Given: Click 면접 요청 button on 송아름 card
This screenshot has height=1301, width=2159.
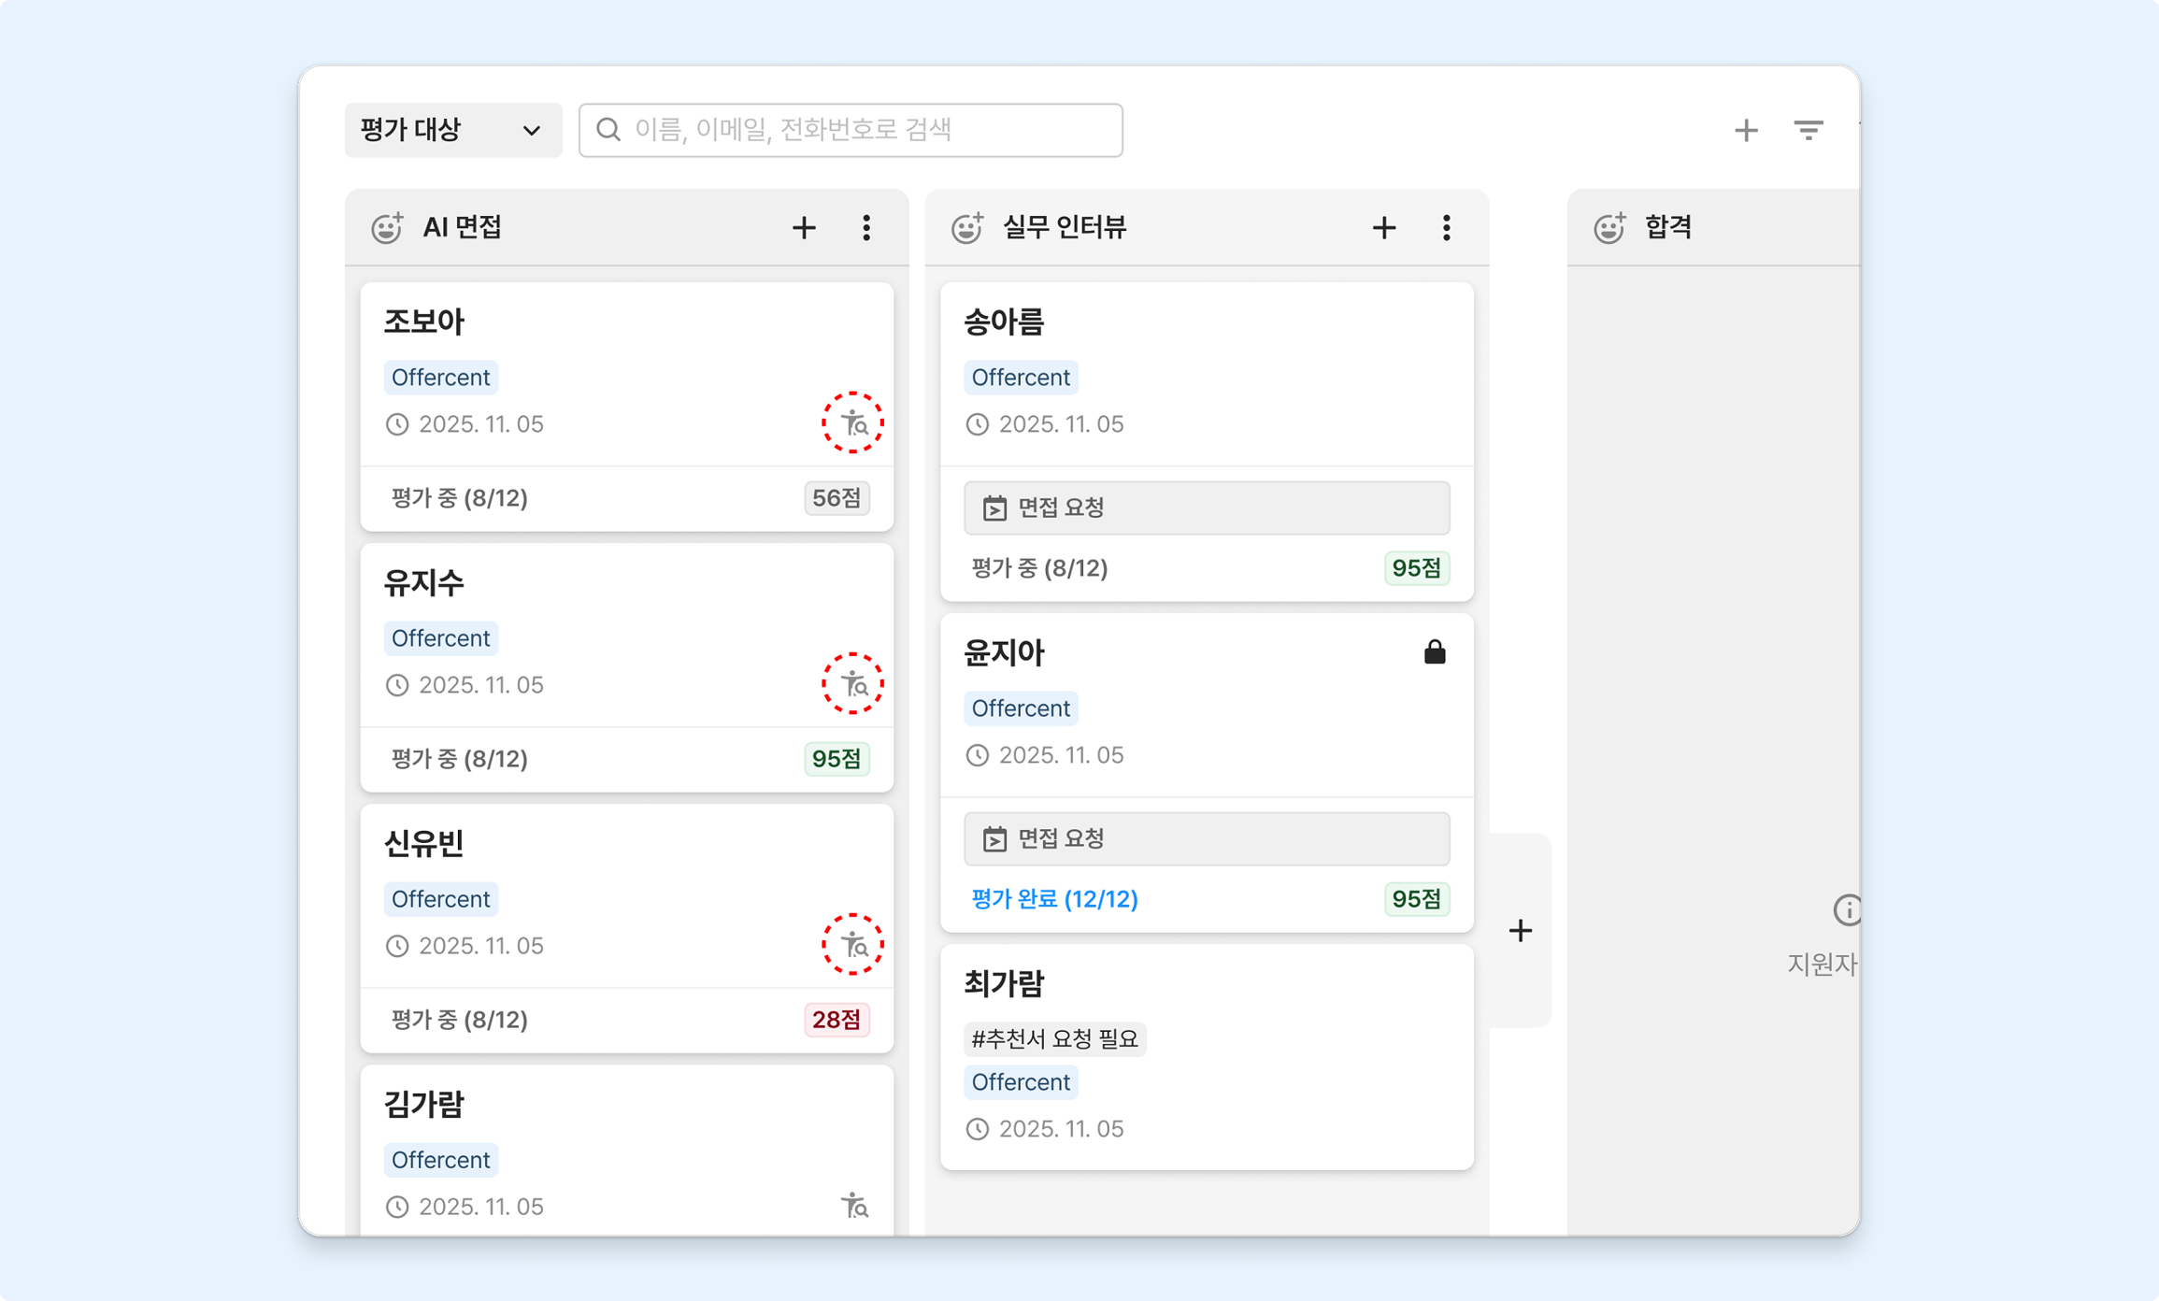Looking at the screenshot, I should [x=1207, y=508].
